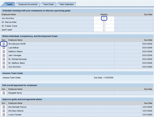Click the Assess Team Goals task entry
The width and height of the screenshot is (154, 117).
pyautogui.click(x=11, y=78)
